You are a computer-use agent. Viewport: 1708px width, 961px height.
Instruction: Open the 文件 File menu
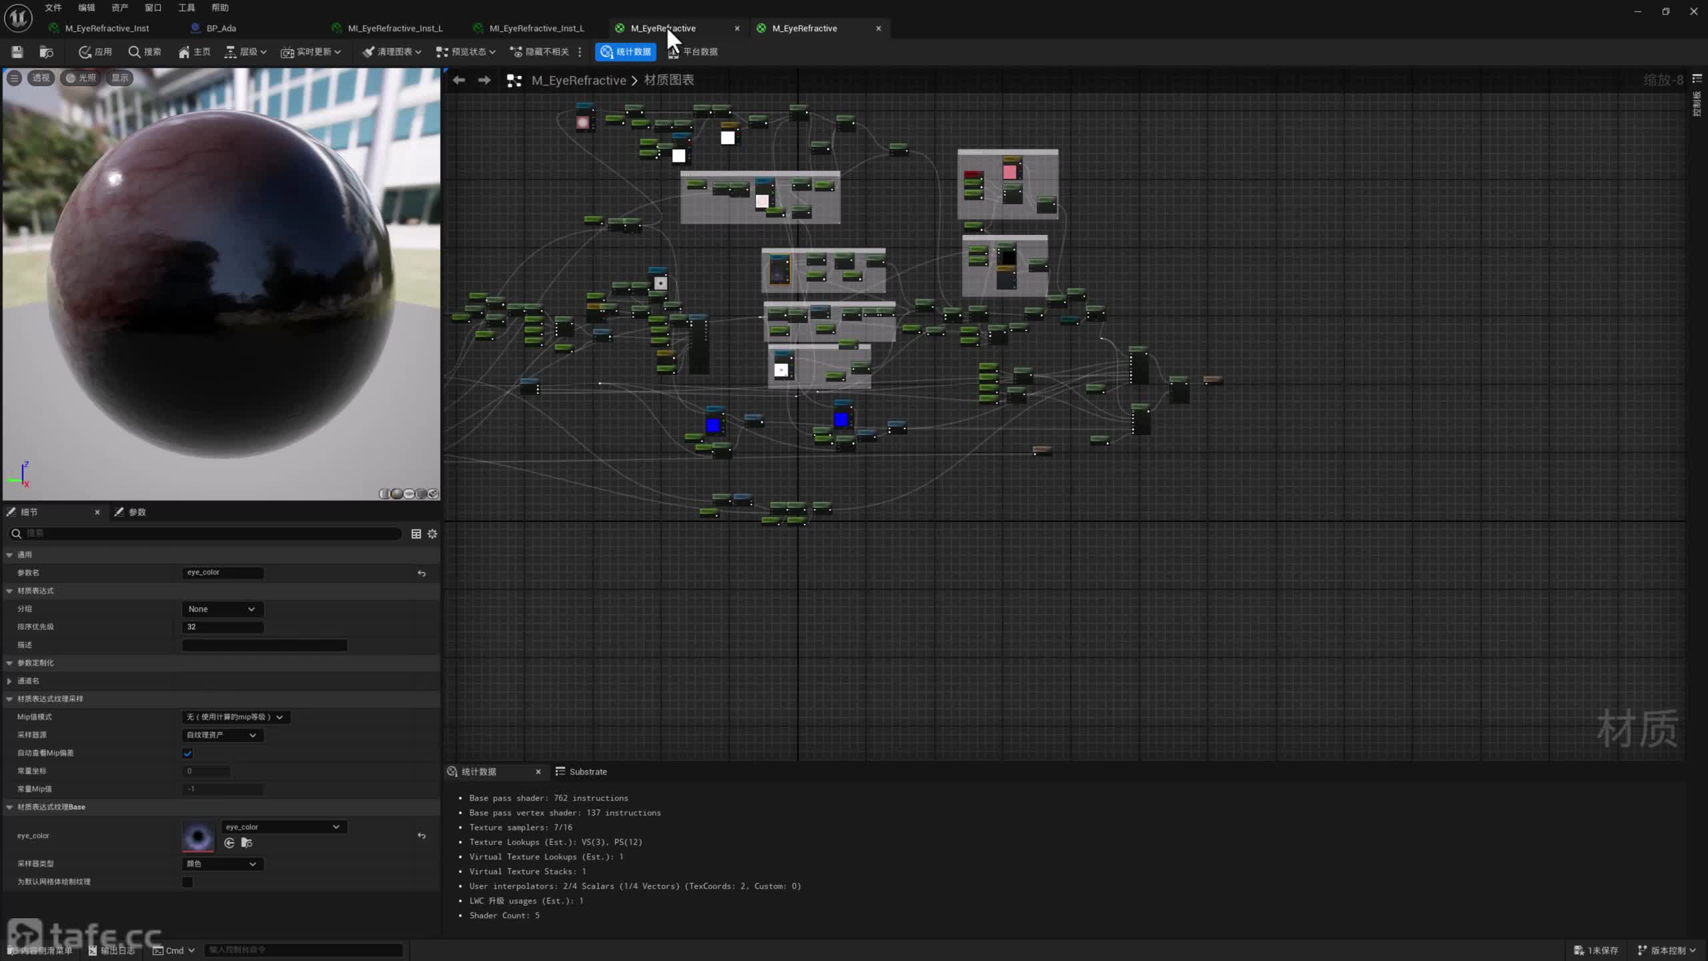(x=53, y=8)
